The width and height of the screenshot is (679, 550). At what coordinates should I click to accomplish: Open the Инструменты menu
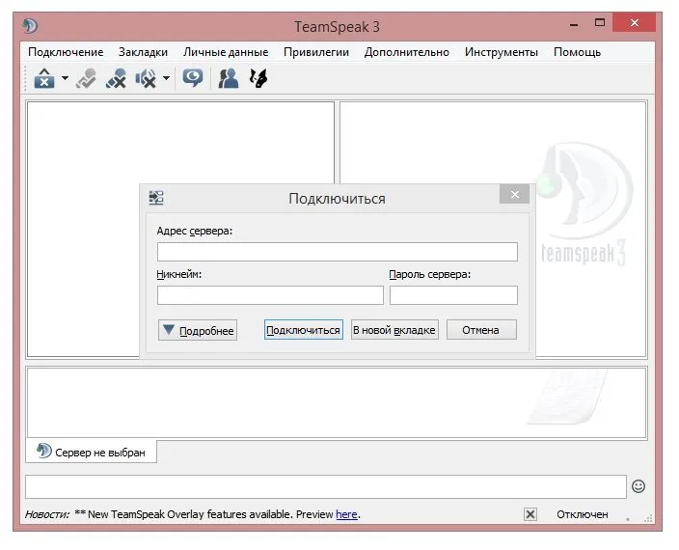pos(501,52)
